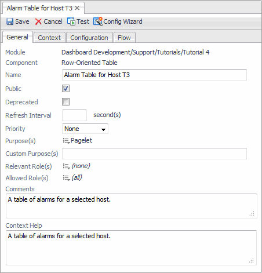262x273 pixels.
Task: Click the (all) Allowed Roles value
Action: coord(77,177)
